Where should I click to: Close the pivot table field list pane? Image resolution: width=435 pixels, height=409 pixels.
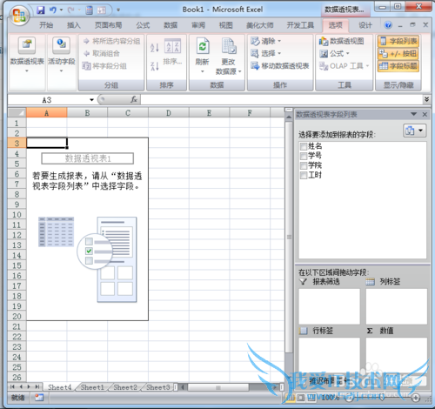[425, 115]
